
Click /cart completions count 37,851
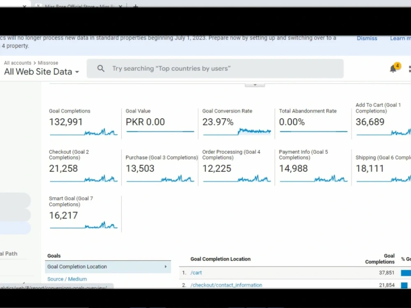[387, 273]
